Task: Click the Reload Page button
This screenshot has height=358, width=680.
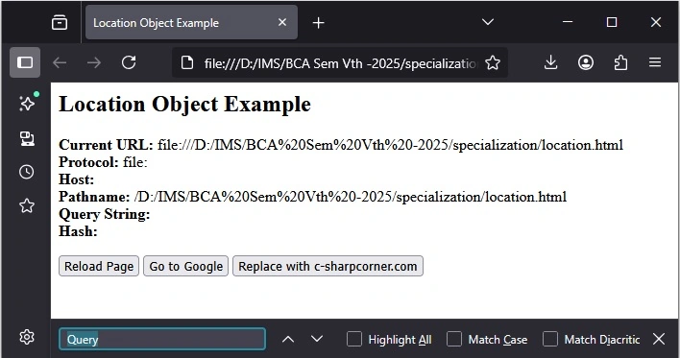Action: click(99, 266)
